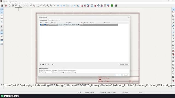Switch to Global Libraries tab
The width and height of the screenshot is (175, 98).
pyautogui.click(x=43, y=20)
